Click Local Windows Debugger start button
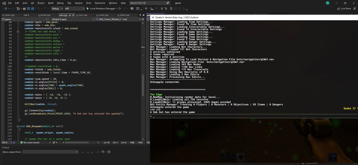This screenshot has width=358, height=165. (102, 9)
